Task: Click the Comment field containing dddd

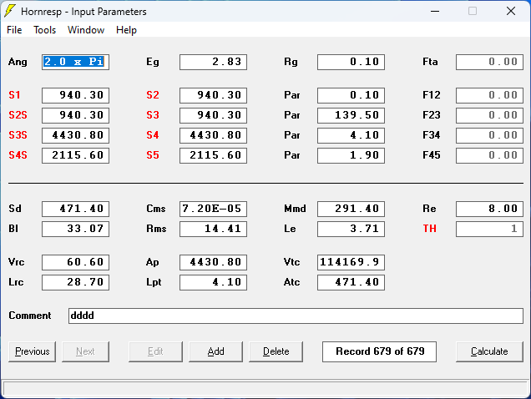Action: 296,316
